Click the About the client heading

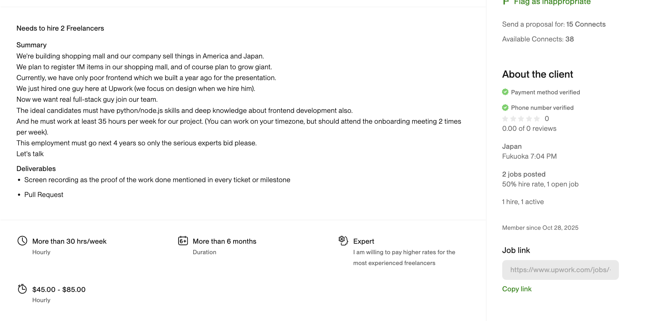click(x=537, y=74)
